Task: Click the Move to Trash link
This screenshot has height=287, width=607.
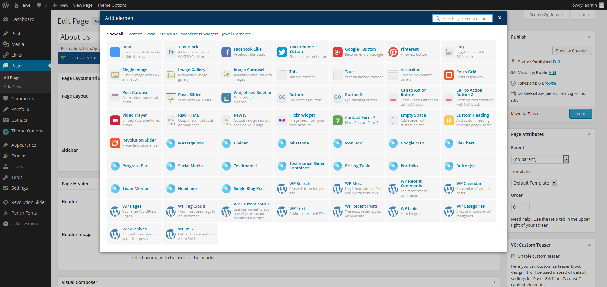Action: point(524,114)
